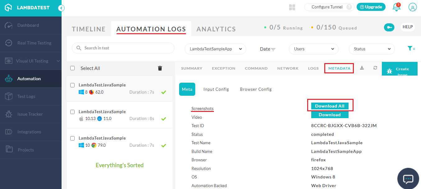Open the Users dropdown

[x=314, y=49]
